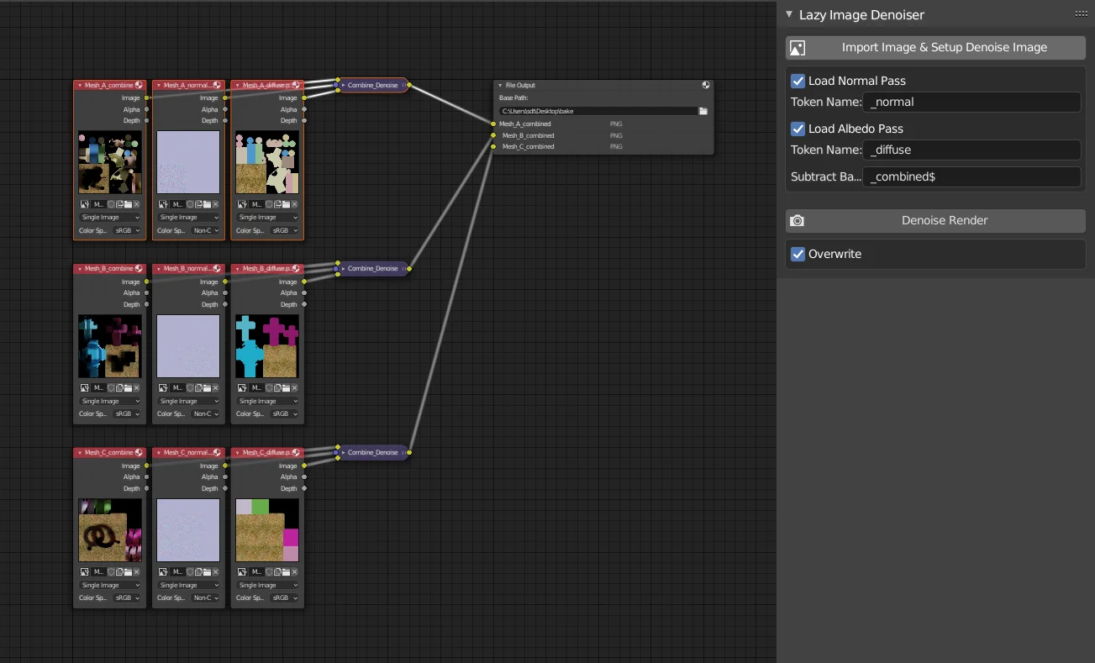Click the fake user shield icon on Mesh_A_normal node
The image size is (1095, 663).
tap(190, 203)
